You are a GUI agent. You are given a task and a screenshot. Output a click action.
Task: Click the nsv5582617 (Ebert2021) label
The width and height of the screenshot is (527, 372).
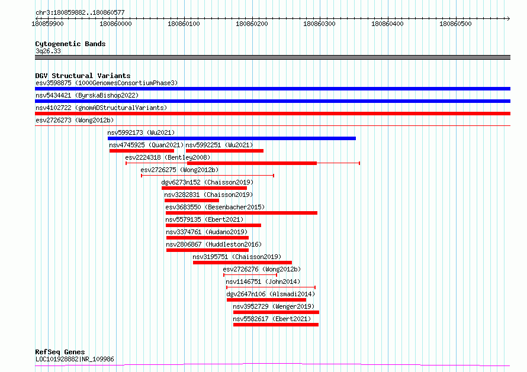pos(272,319)
